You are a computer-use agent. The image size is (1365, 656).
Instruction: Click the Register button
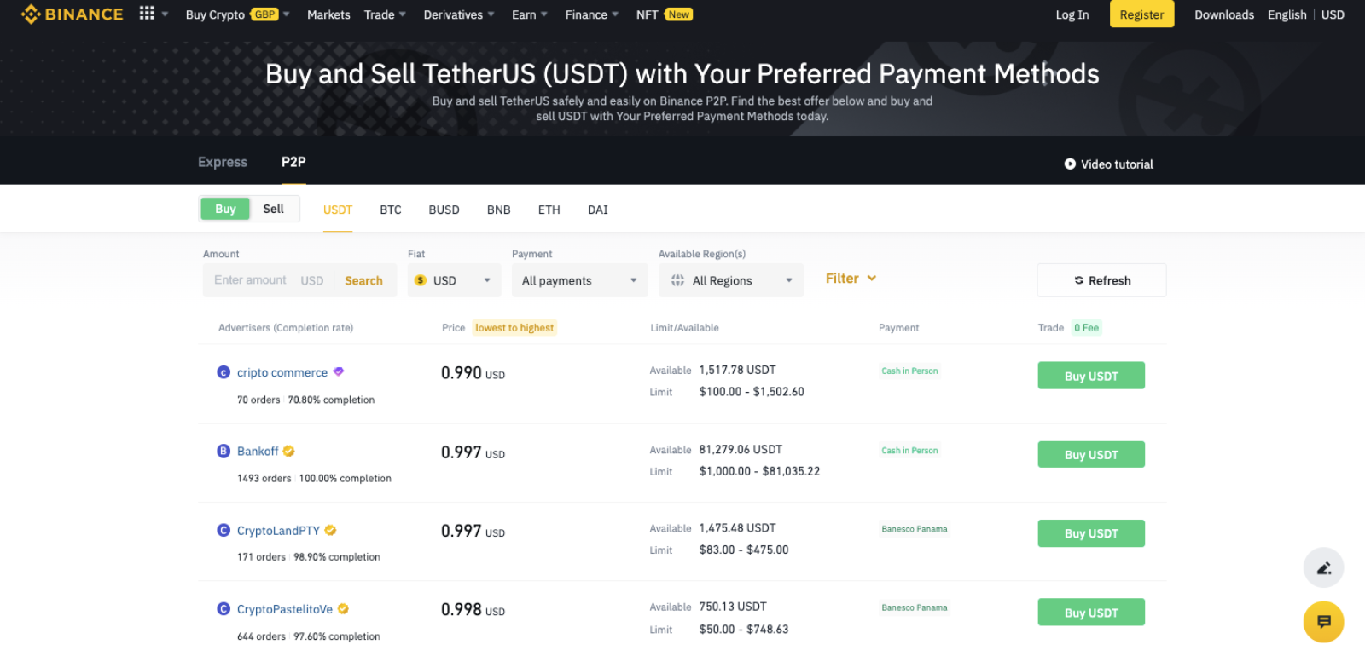coord(1141,14)
